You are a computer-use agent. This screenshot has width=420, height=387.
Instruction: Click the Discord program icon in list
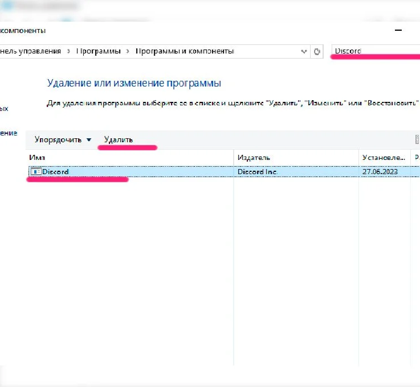pyautogui.click(x=36, y=171)
